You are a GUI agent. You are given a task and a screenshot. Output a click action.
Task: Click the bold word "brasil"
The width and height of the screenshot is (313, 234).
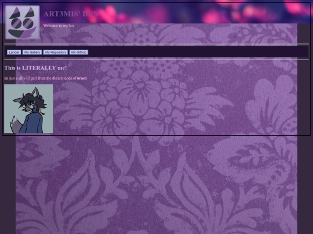click(82, 78)
